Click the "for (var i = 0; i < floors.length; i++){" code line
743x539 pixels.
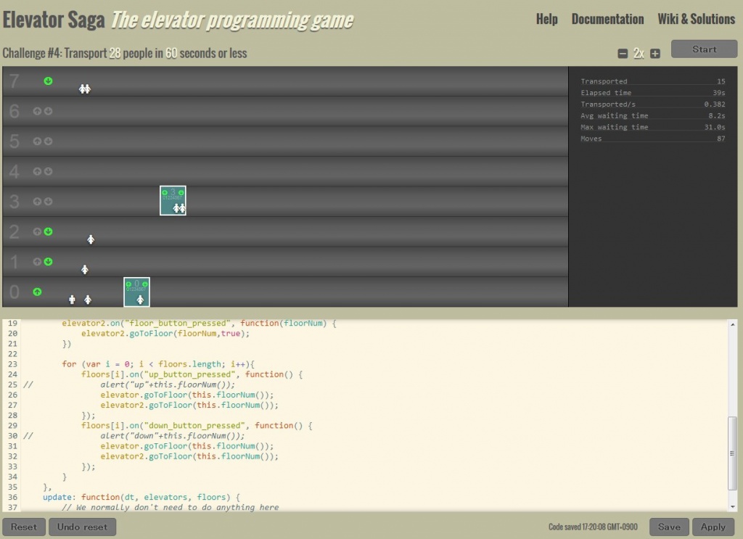(x=158, y=363)
